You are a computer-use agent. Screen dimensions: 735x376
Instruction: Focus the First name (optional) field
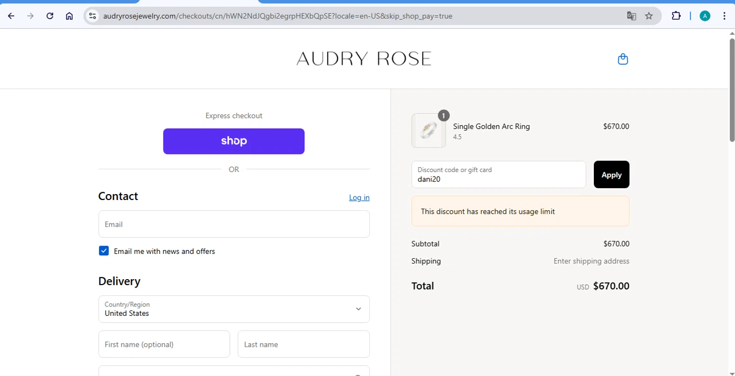pos(164,344)
